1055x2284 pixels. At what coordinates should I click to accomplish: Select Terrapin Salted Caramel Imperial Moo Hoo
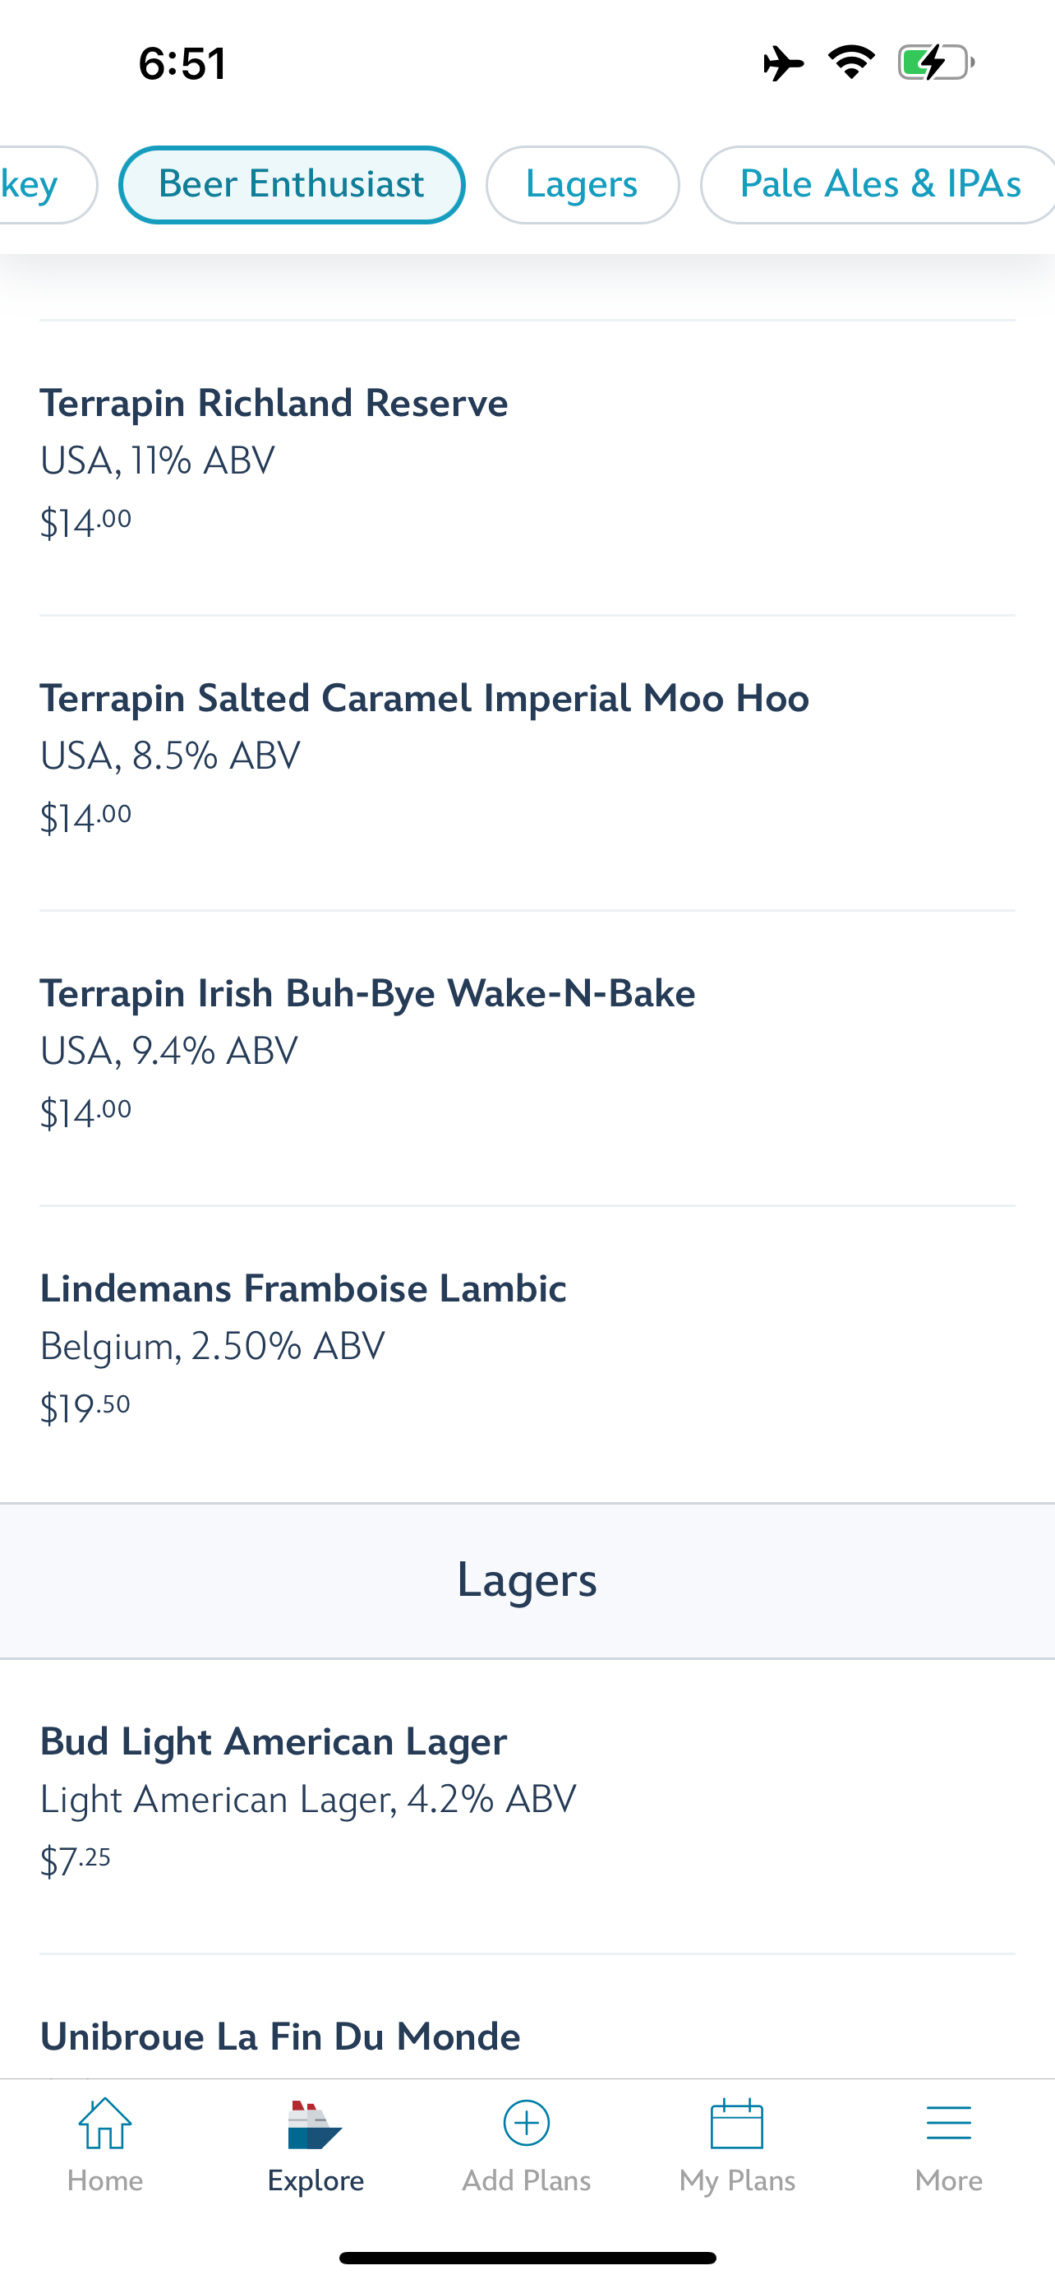527,762
